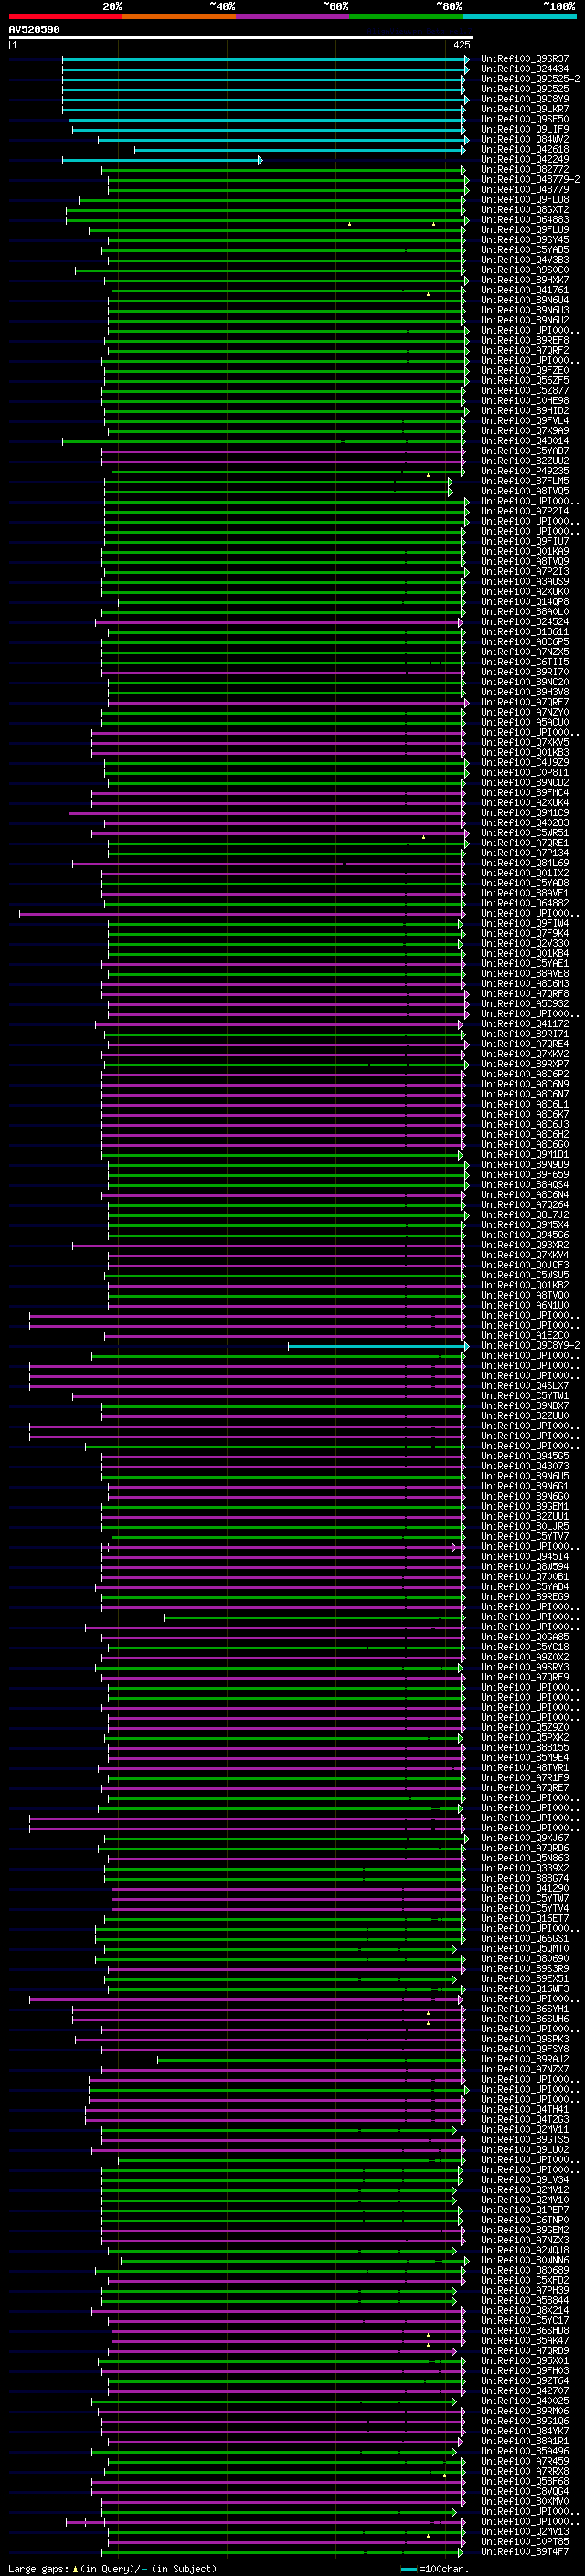The width and height of the screenshot is (585, 2576).
Task: Select hit label UniRef100_O64882
Action: coord(525,904)
